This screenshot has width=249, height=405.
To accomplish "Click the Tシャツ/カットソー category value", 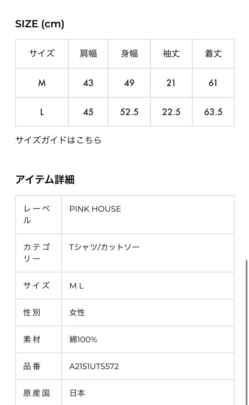I will point(104,247).
